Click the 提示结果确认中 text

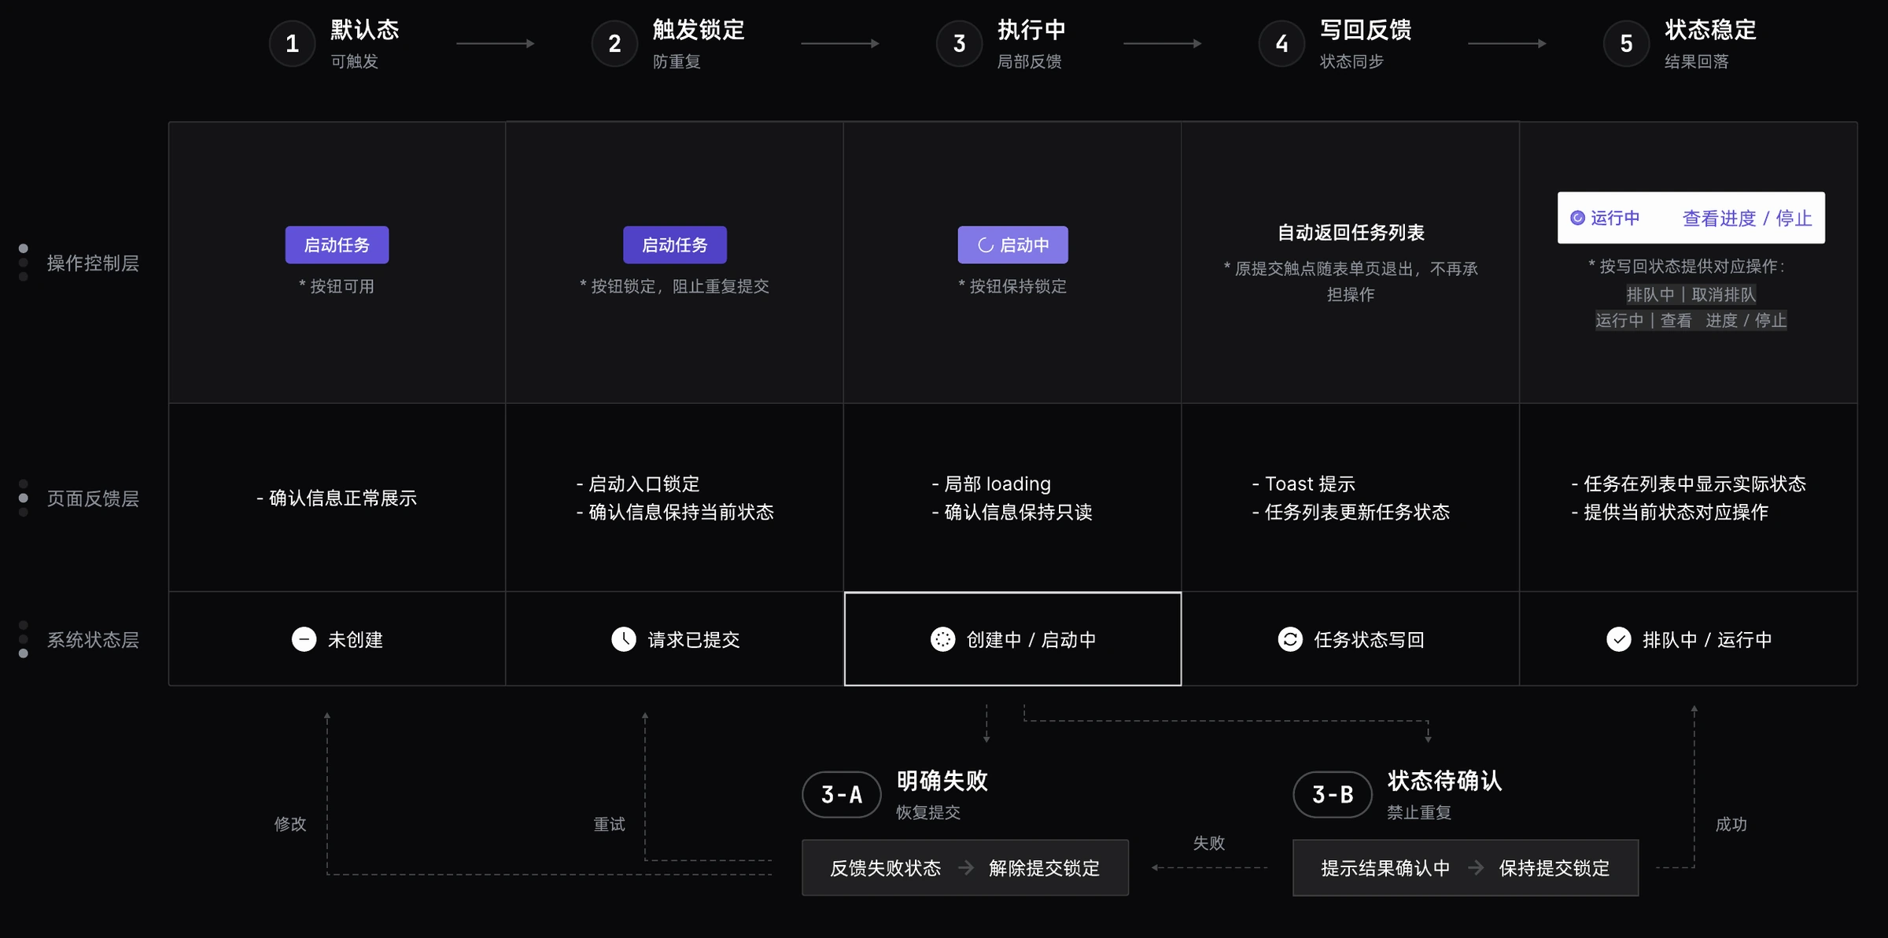[x=1385, y=868]
